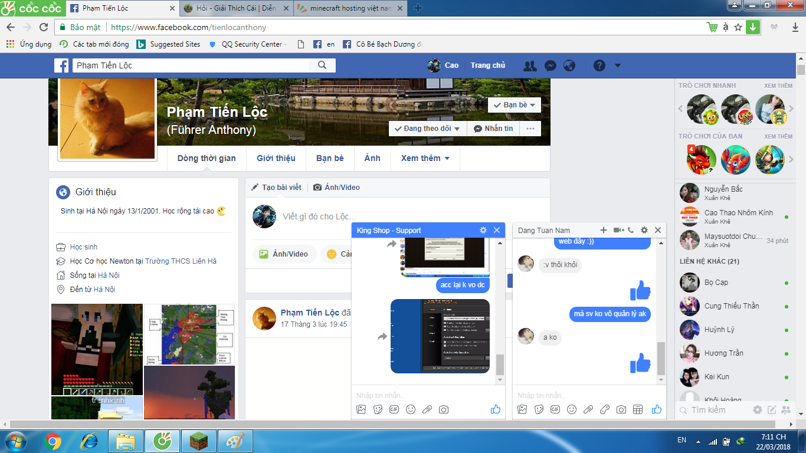Screen dimensions: 806x453
Task: Open emoji picker in Dang Tuan Nam chat
Action: coord(572,409)
